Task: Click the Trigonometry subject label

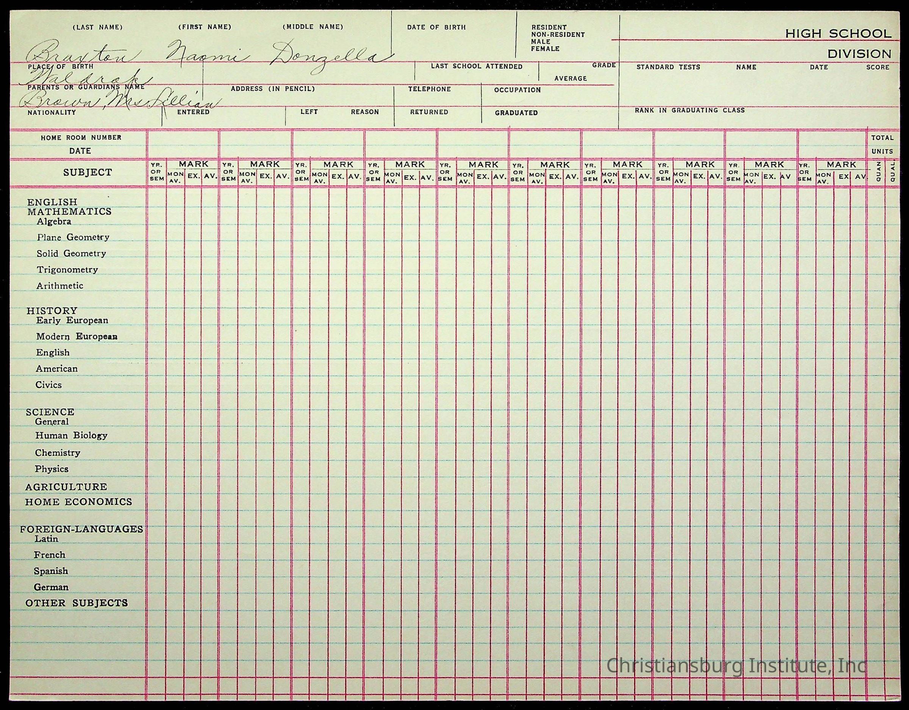Action: pos(67,270)
